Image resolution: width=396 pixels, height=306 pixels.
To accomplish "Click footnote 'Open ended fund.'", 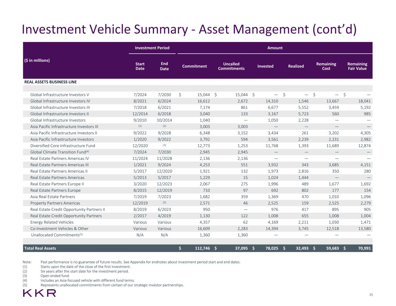I will point(55,276).
